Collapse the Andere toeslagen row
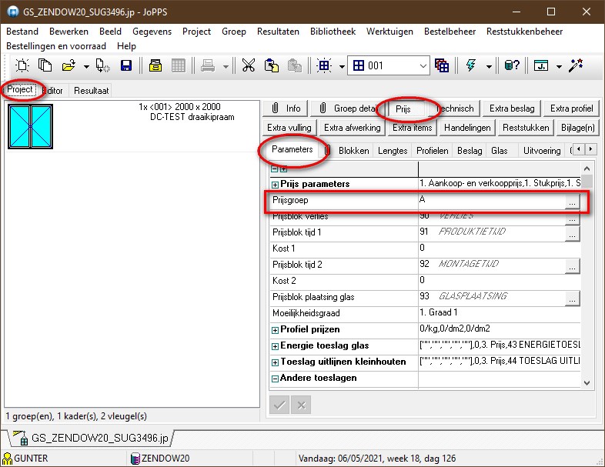605x467 pixels. pyautogui.click(x=275, y=379)
